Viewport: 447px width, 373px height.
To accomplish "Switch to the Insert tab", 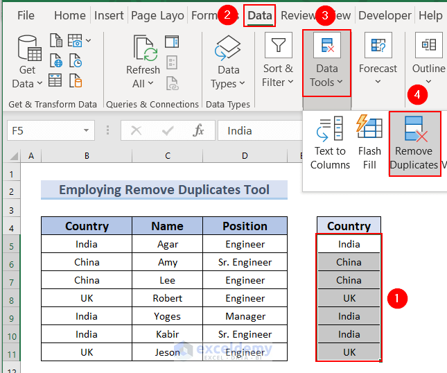I will (x=109, y=15).
